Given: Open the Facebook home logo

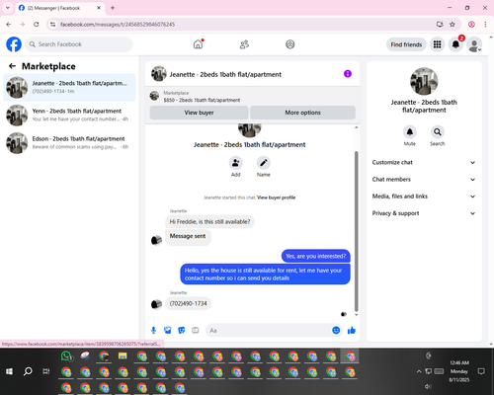Looking at the screenshot, I should pos(14,44).
